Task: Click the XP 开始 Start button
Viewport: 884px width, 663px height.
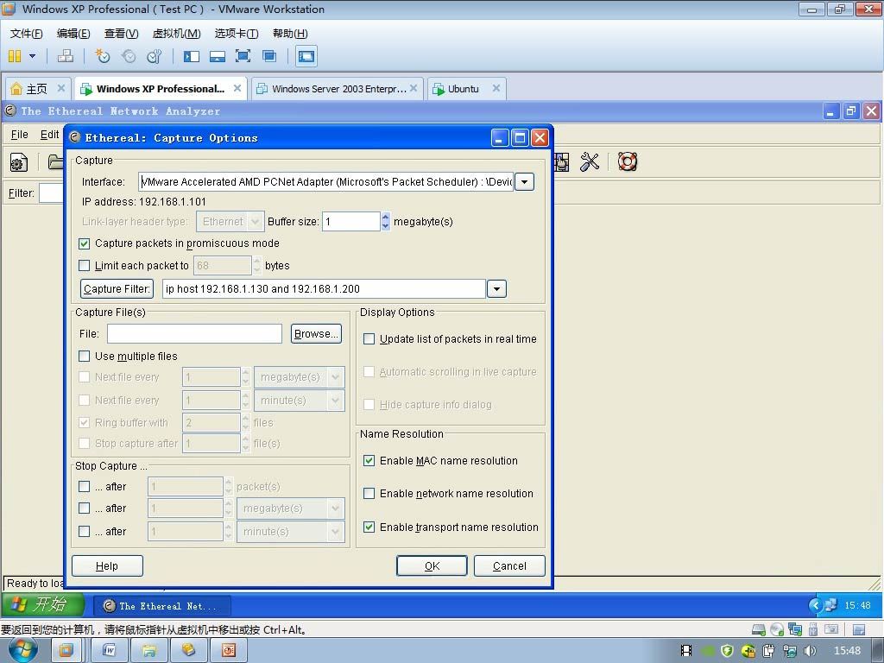Action: point(43,605)
